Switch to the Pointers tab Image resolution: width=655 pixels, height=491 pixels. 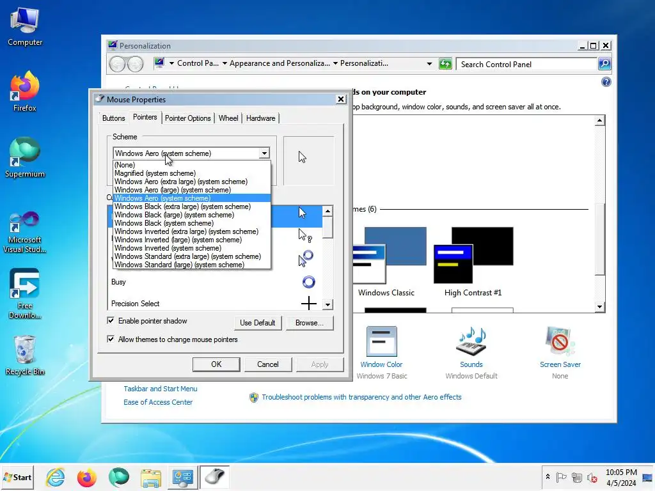[145, 118]
